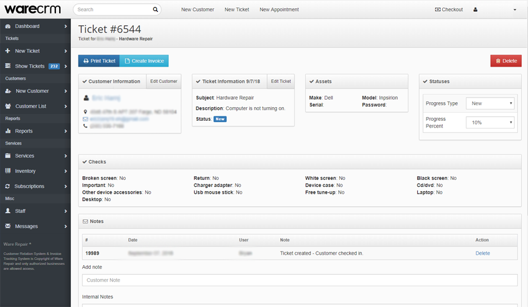Expand the Messages sidebar chevron
This screenshot has width=528, height=307.
click(x=65, y=227)
